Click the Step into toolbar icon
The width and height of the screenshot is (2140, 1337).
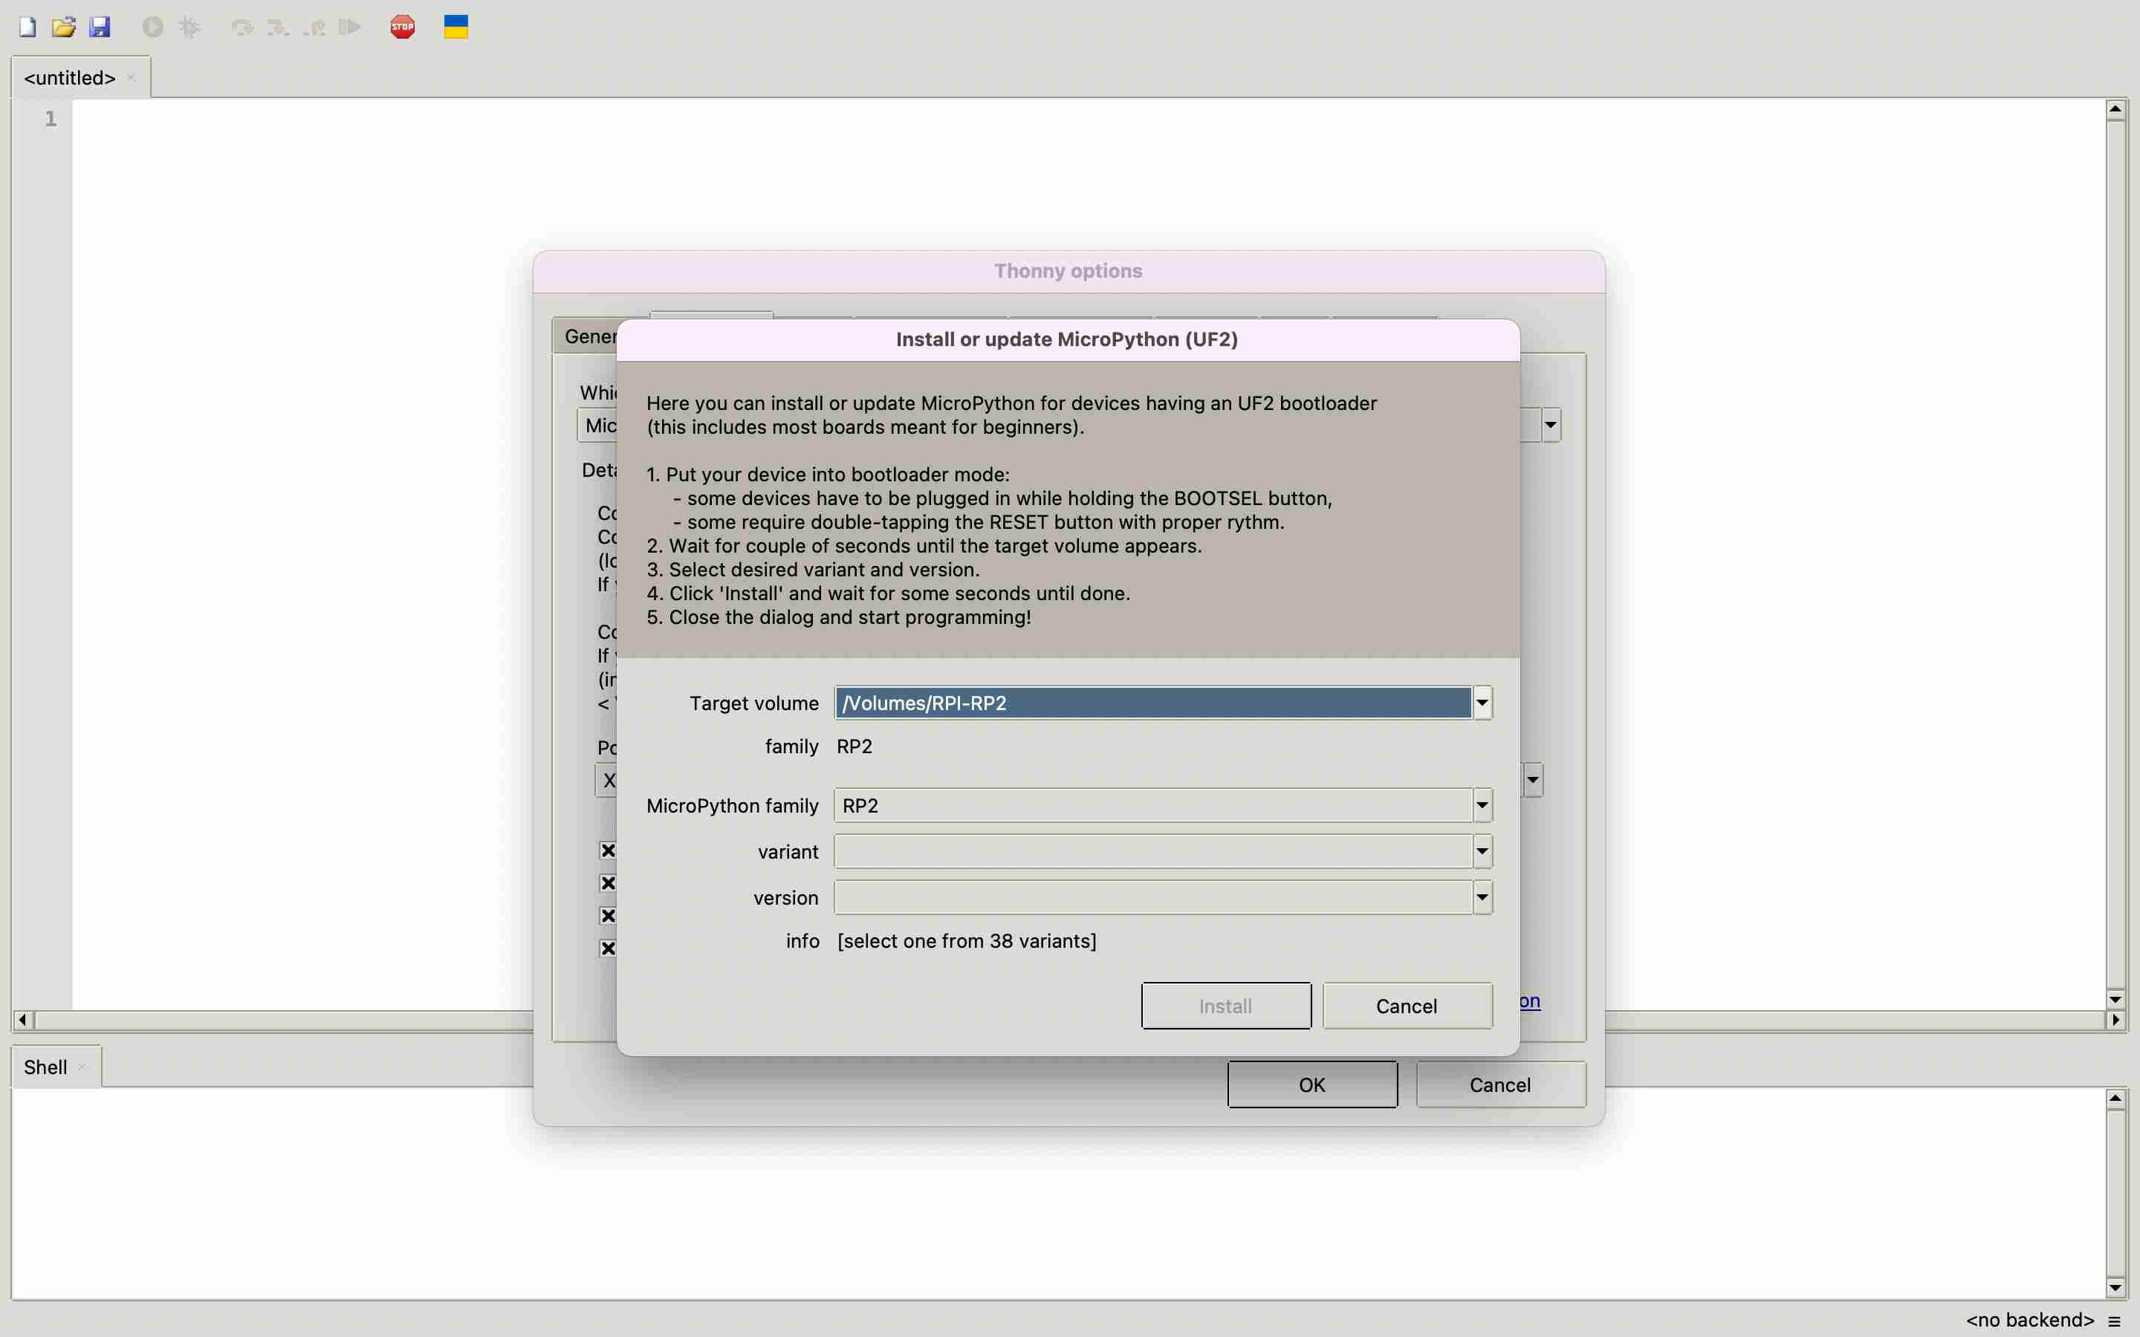[279, 27]
